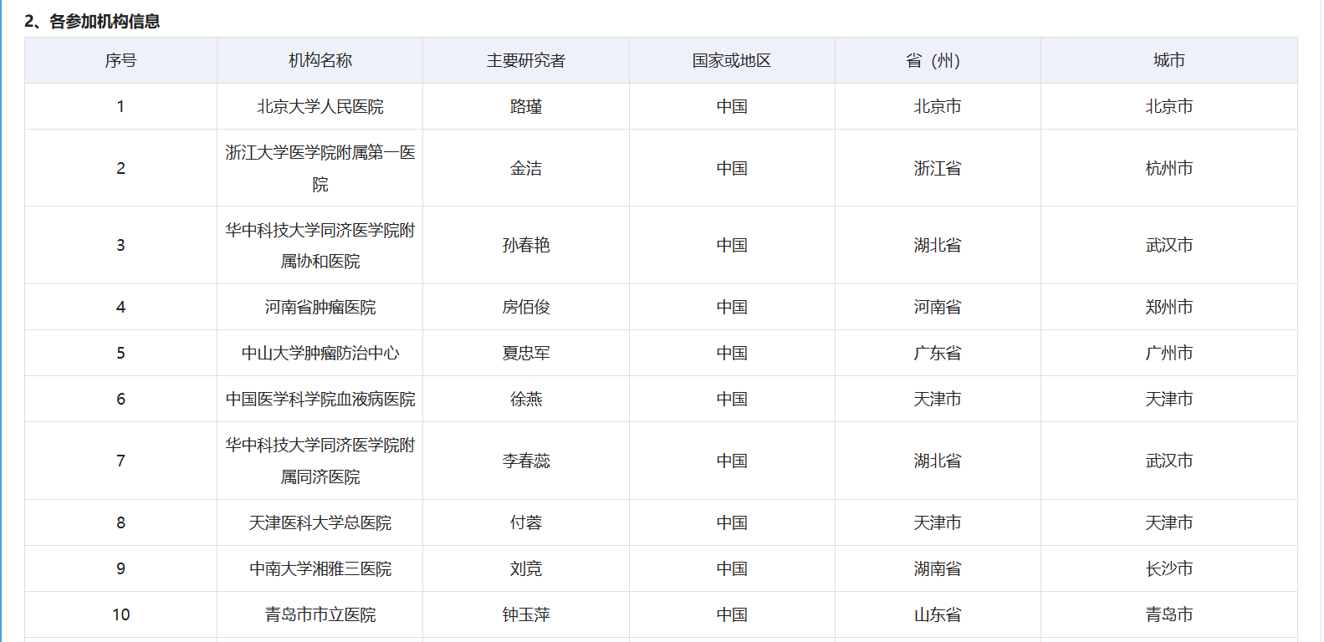The height and width of the screenshot is (642, 1324).
Task: Click "中国" in the 河南省肿瘤医院 row
Action: (732, 307)
